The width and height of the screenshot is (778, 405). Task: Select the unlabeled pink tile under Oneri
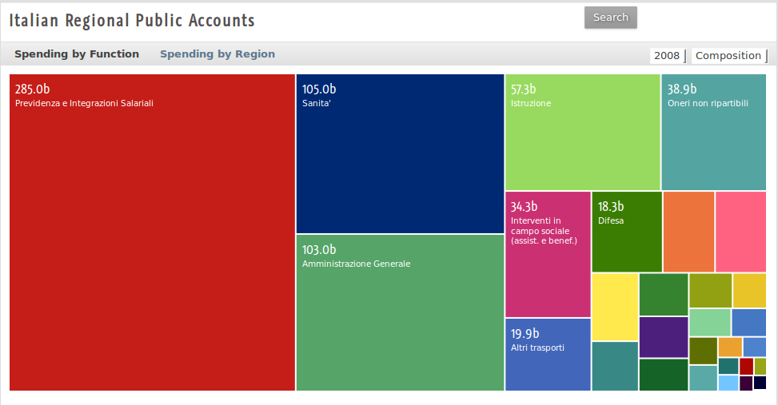click(740, 232)
